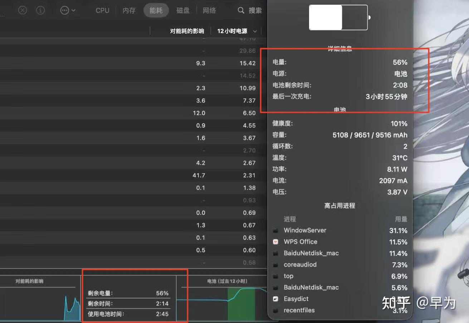Select the 0.69 twelve-hour power cell
The height and width of the screenshot is (323, 469).
249,213
